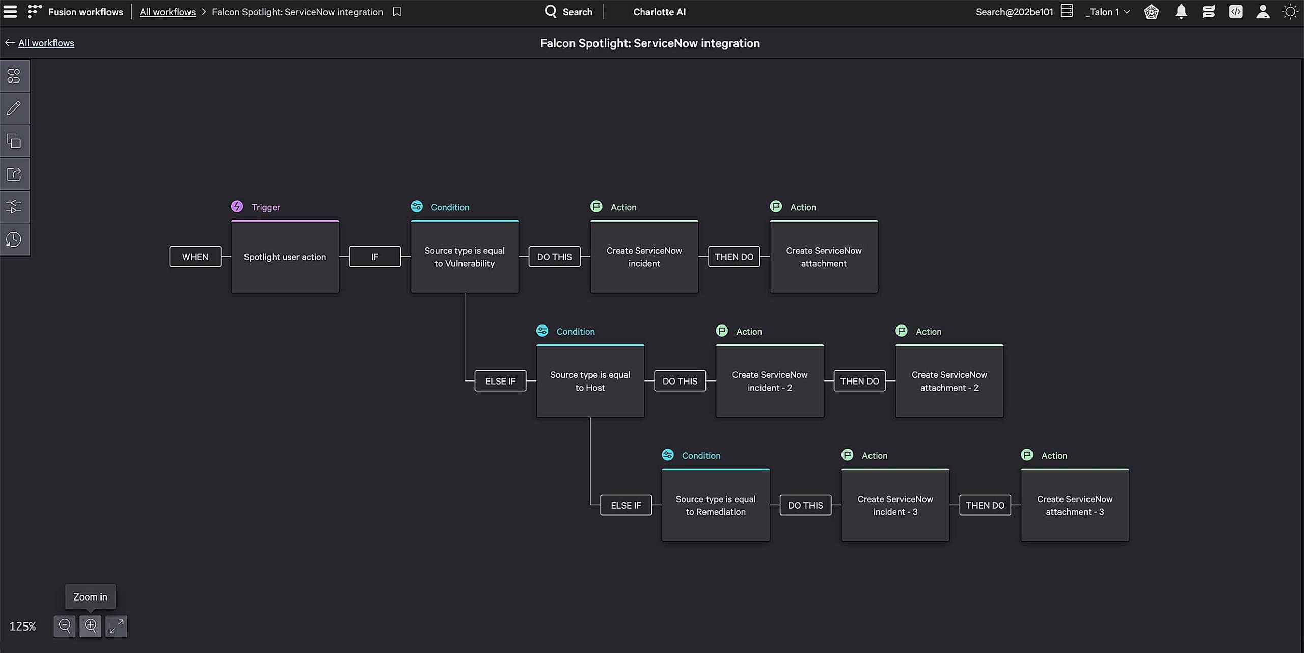Click the export workflow icon in sidebar
The height and width of the screenshot is (653, 1304).
point(14,174)
